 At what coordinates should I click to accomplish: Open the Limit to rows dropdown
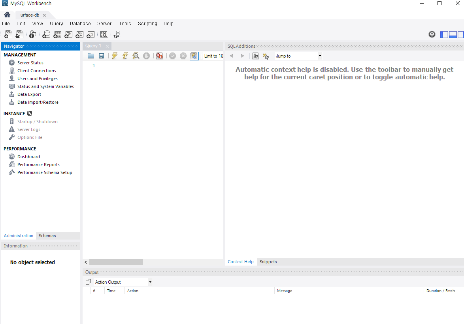213,56
